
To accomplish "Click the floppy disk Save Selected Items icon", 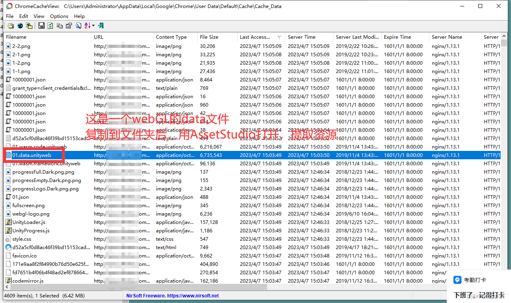I will (x=41, y=26).
